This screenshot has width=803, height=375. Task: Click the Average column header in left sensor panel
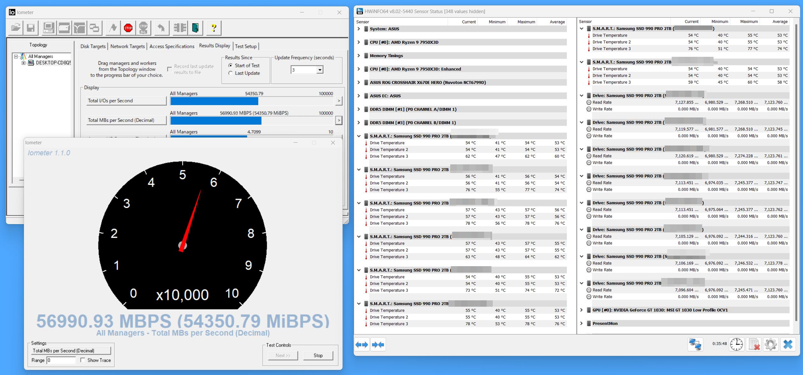pos(557,22)
